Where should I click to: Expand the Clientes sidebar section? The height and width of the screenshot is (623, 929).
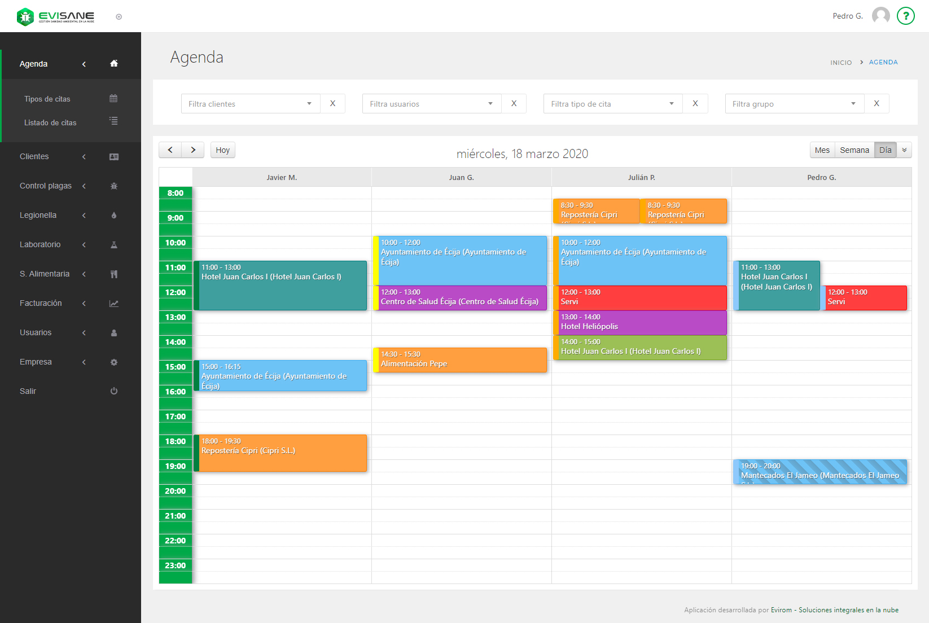(x=84, y=157)
